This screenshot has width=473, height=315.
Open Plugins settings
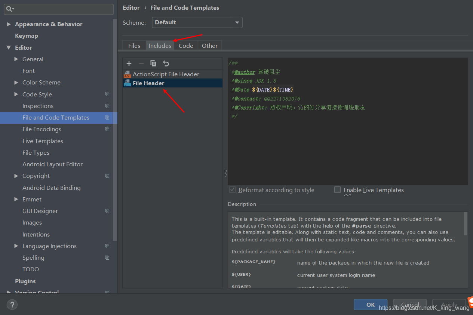pyautogui.click(x=25, y=281)
